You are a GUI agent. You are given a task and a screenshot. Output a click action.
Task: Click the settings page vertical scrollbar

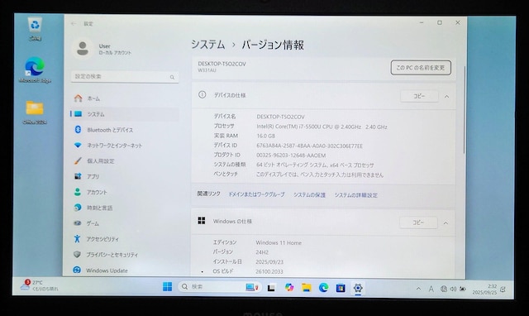coord(465,110)
